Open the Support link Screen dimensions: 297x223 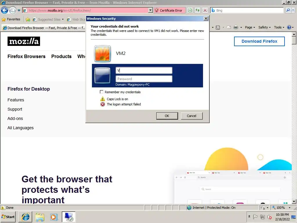click(15, 109)
